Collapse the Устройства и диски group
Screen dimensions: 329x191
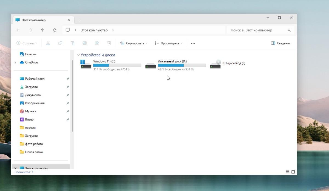click(x=78, y=55)
